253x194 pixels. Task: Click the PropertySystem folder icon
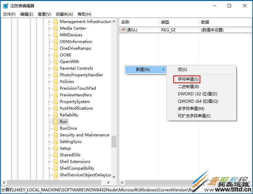pyautogui.click(x=56, y=102)
